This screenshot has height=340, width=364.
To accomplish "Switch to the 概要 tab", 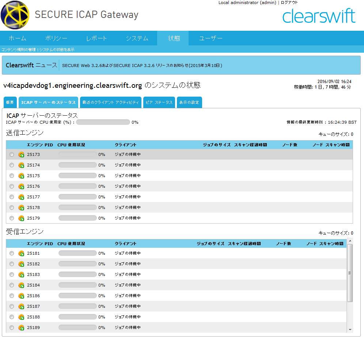I will pos(10,102).
